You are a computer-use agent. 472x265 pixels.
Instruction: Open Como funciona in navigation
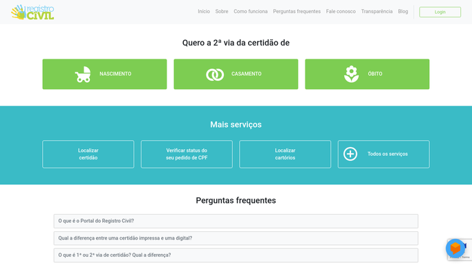click(250, 12)
